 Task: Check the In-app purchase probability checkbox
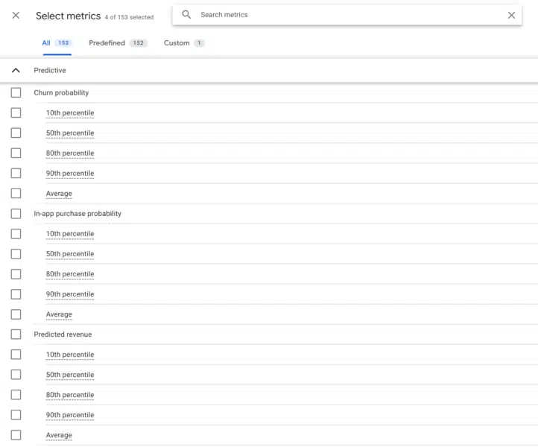(16, 214)
